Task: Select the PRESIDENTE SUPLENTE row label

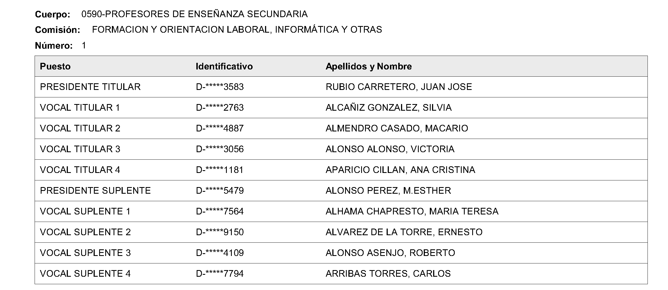Action: [95, 191]
